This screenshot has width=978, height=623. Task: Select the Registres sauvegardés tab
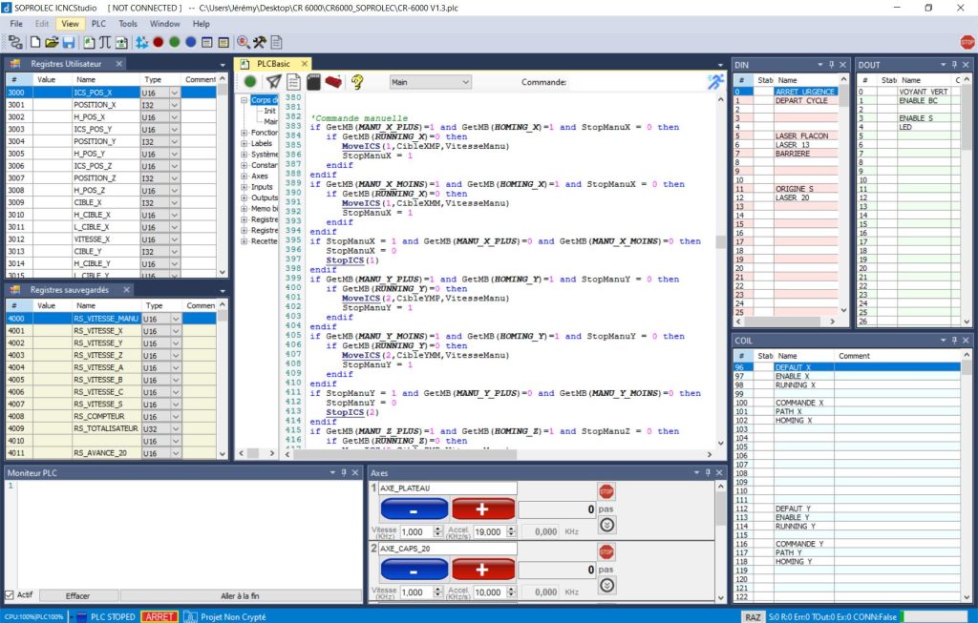[x=69, y=289]
